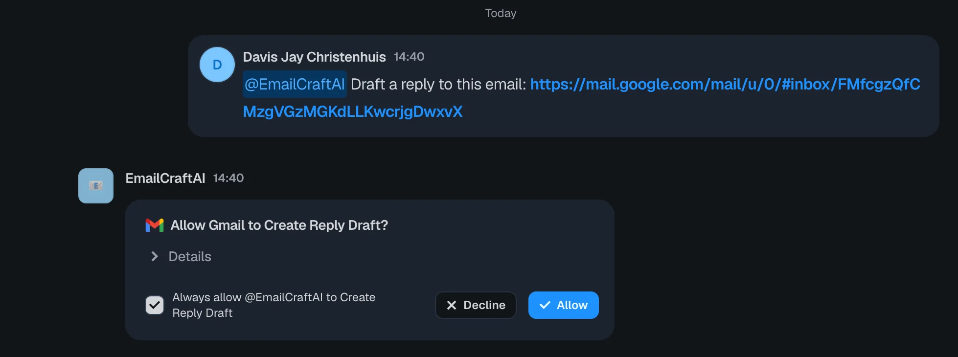Click the X icon inside the Decline button
Image resolution: width=958 pixels, height=357 pixels.
pyautogui.click(x=452, y=305)
